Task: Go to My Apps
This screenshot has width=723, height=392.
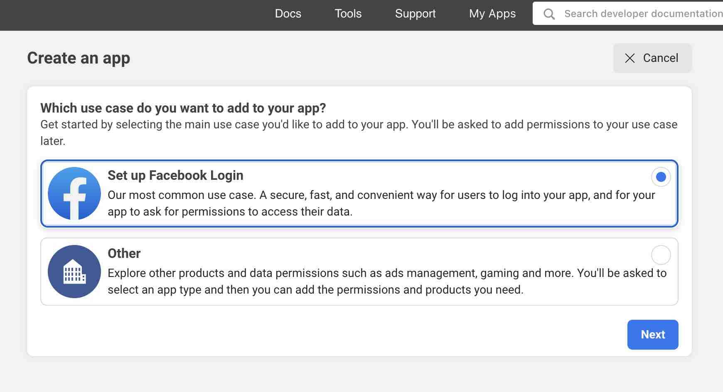Action: [492, 14]
